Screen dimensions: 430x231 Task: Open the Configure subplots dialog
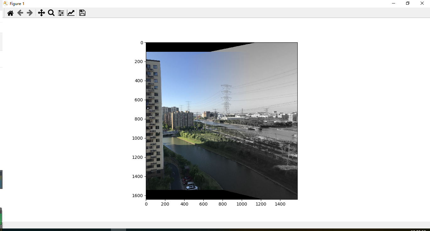[x=61, y=13]
